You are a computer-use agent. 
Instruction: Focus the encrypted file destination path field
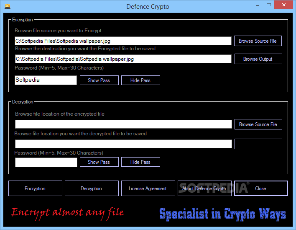(123, 59)
